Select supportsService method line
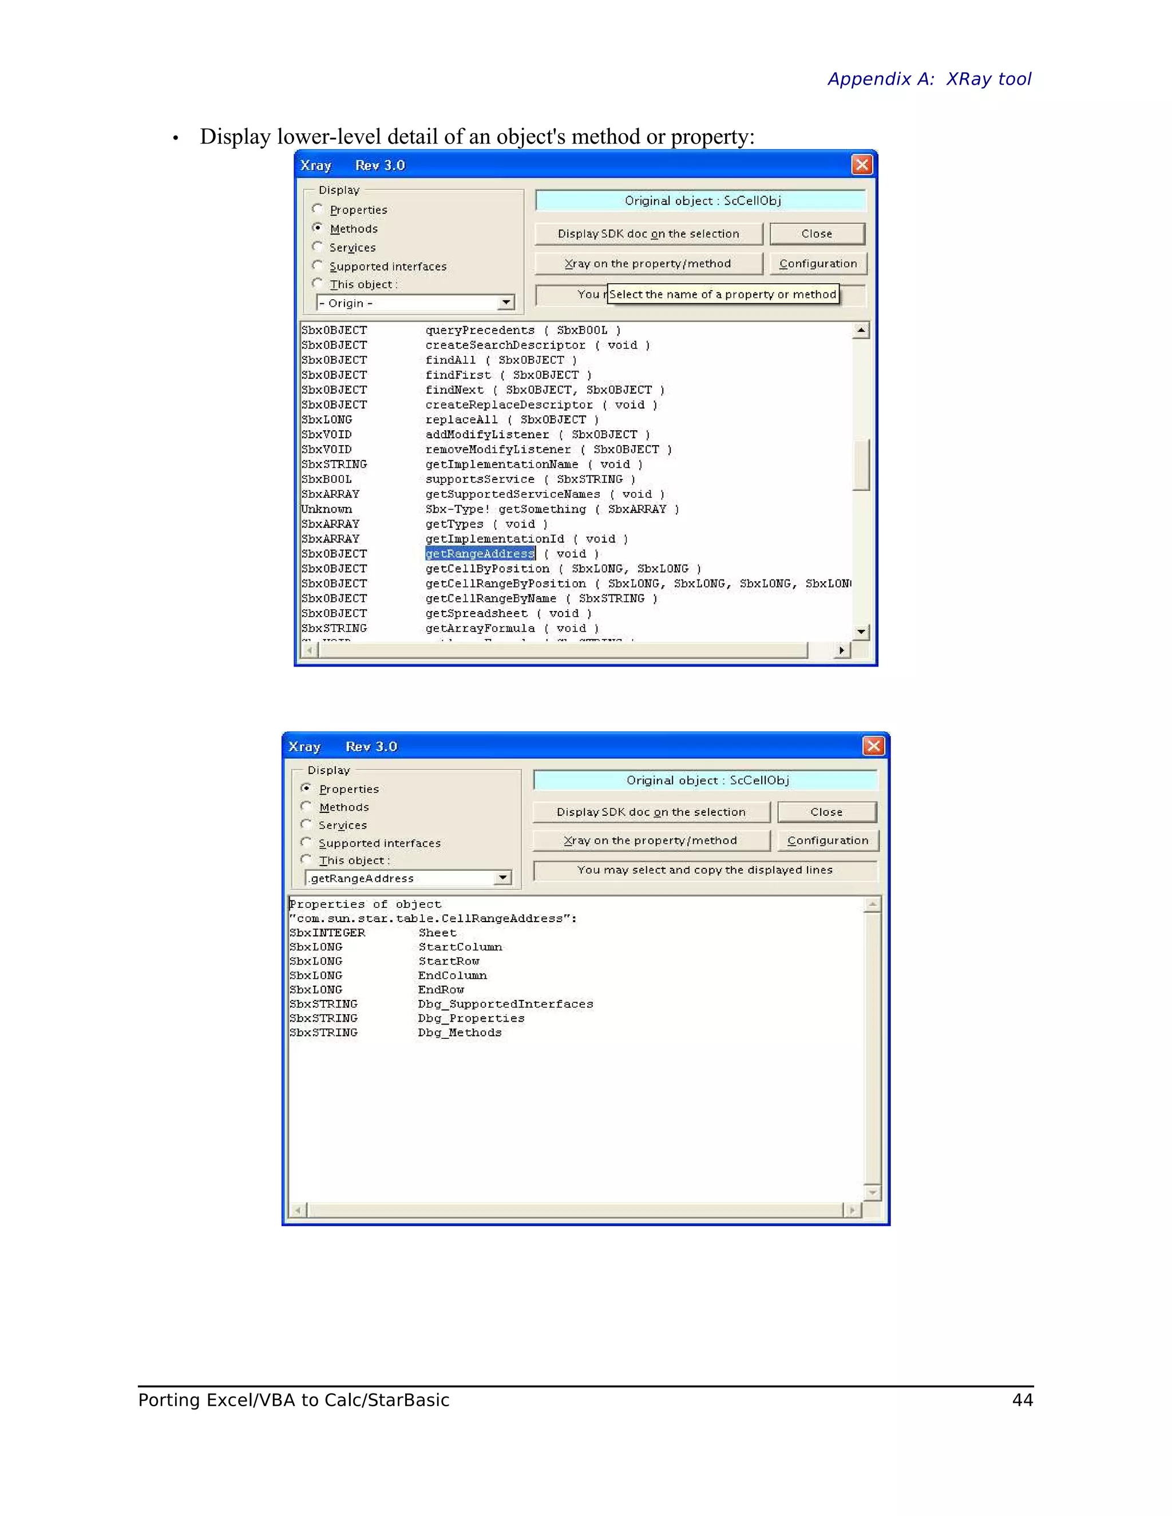This screenshot has height=1516, width=1172. point(468,479)
